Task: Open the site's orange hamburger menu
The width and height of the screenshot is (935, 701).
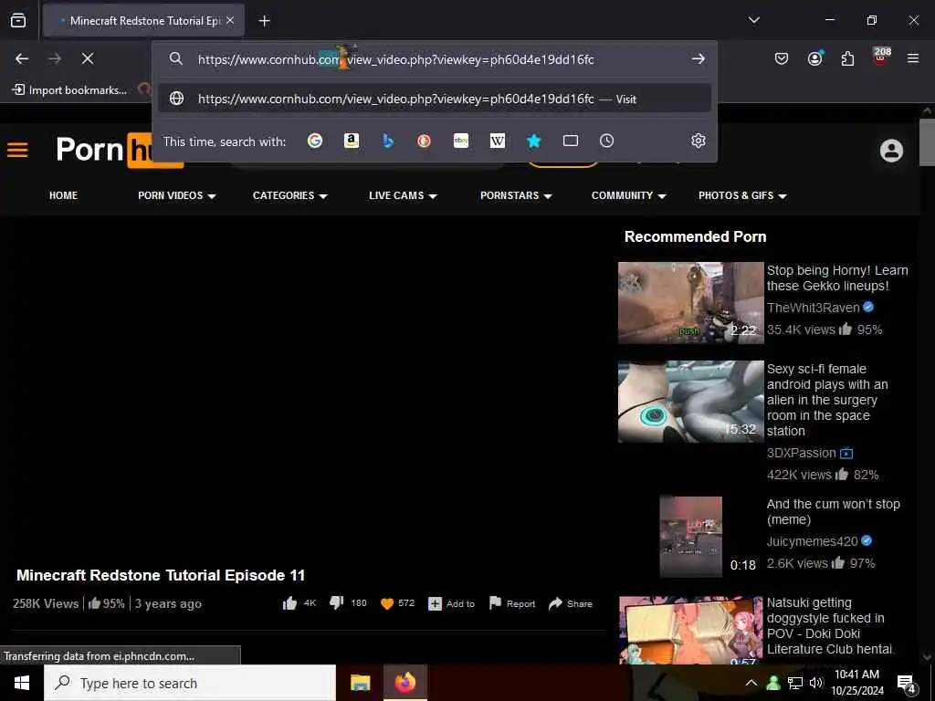Action: point(17,149)
